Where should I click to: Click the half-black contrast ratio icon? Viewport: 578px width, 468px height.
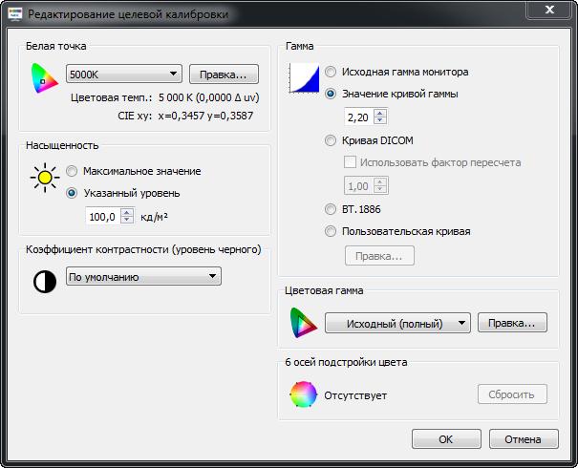pos(45,282)
